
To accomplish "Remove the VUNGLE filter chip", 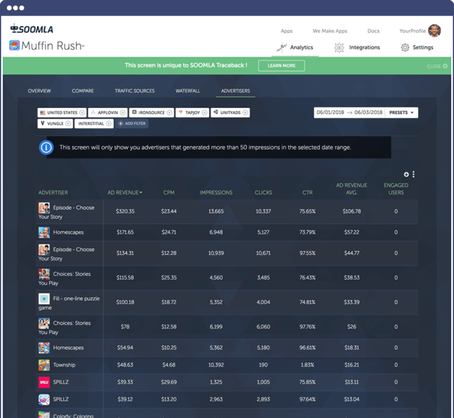I will (x=68, y=124).
